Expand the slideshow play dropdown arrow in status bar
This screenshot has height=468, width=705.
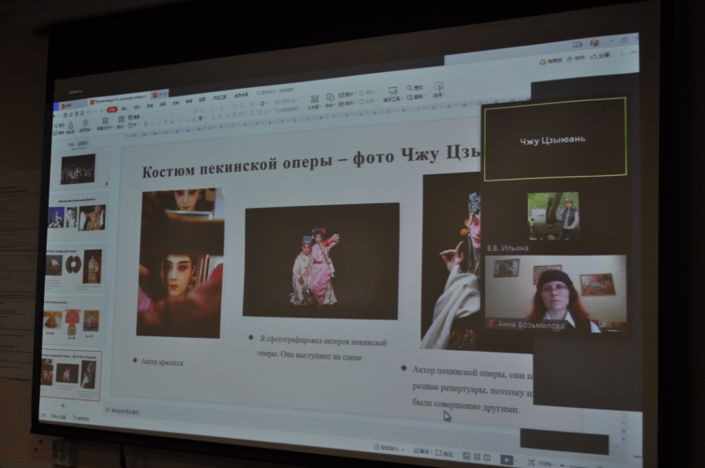516,461
